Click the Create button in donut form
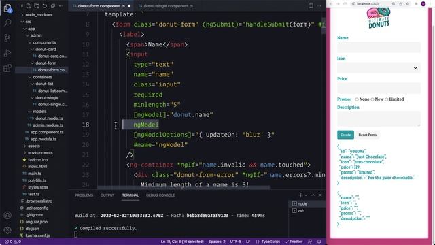 click(345, 135)
